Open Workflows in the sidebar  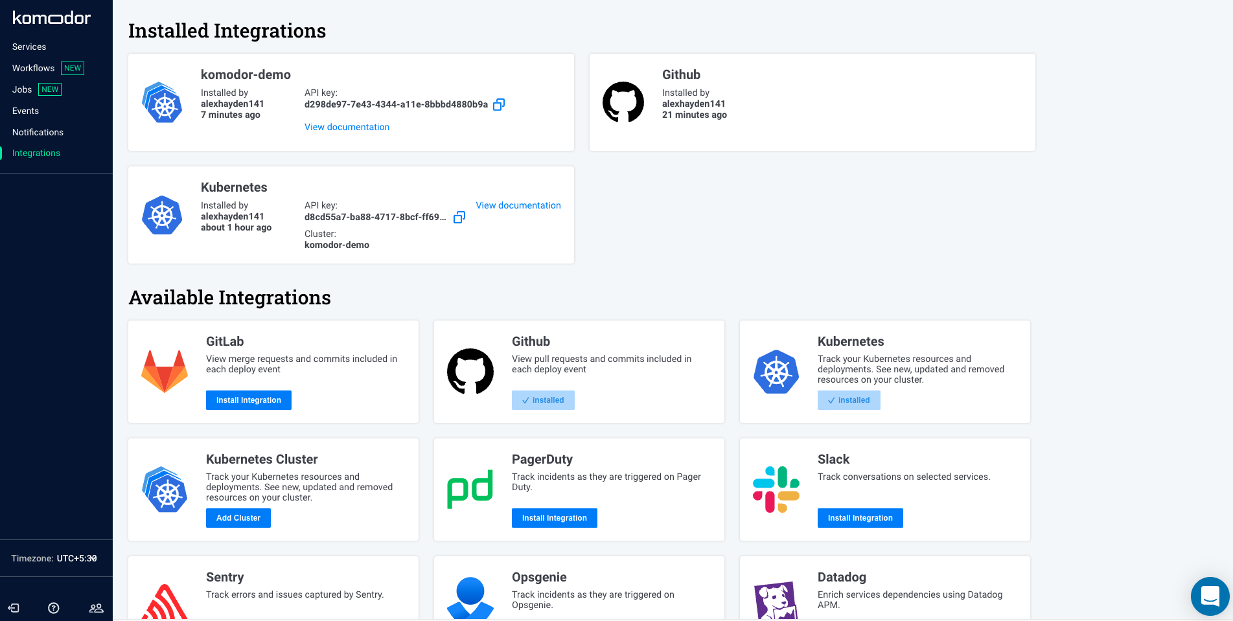click(33, 68)
